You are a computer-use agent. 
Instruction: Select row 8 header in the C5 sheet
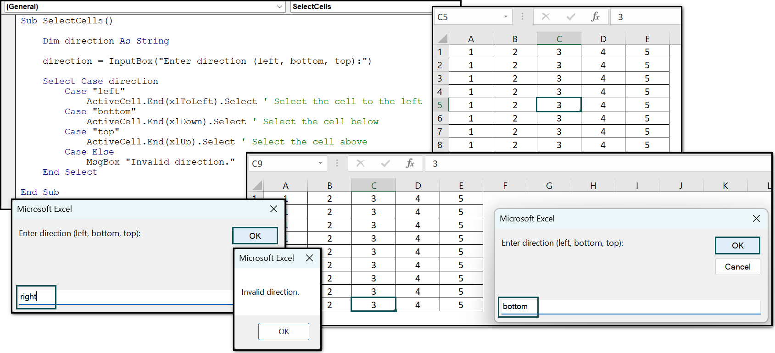point(440,145)
